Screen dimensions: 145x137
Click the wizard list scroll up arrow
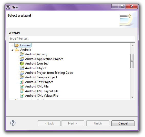[x=132, y=45]
